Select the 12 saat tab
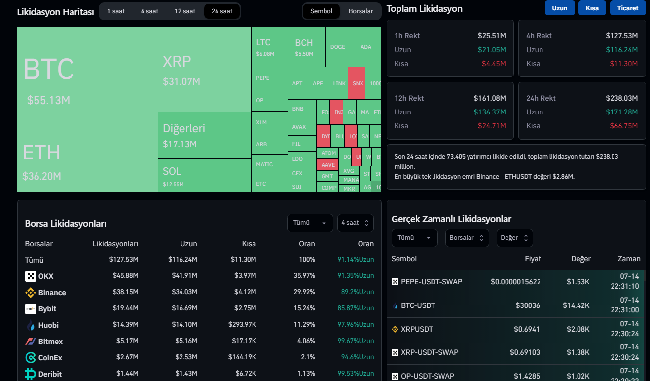 [x=184, y=11]
